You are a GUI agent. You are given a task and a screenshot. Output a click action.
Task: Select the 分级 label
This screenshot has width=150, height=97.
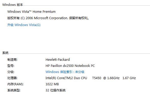(11, 72)
